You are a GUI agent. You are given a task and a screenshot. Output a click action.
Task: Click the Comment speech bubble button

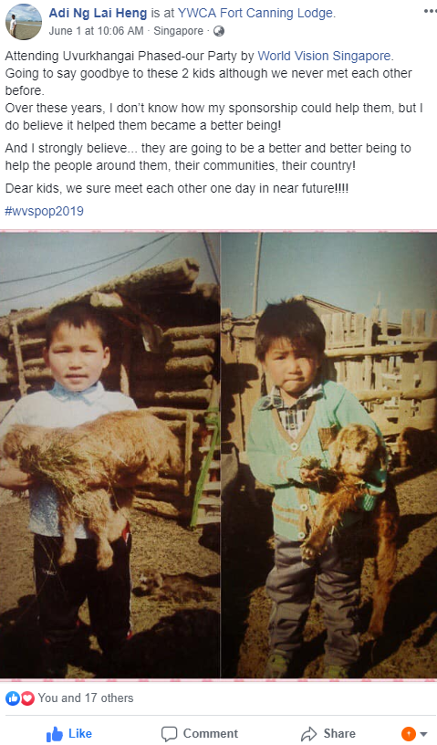coord(200,734)
